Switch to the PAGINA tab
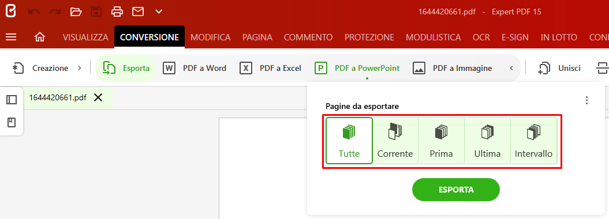Image resolution: width=609 pixels, height=219 pixels. (x=257, y=37)
